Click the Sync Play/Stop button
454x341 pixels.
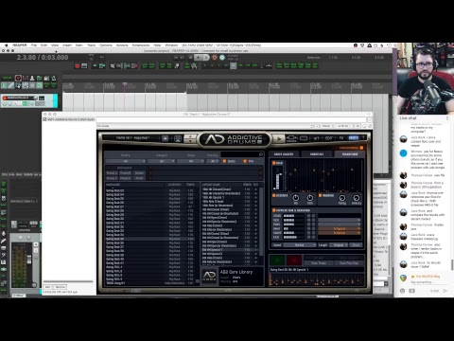[x=349, y=263]
